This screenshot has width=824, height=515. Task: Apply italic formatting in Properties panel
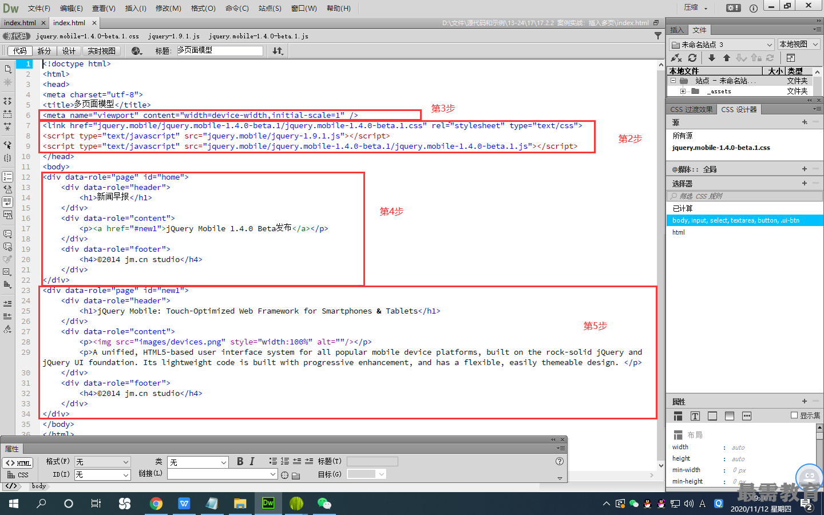pos(252,461)
